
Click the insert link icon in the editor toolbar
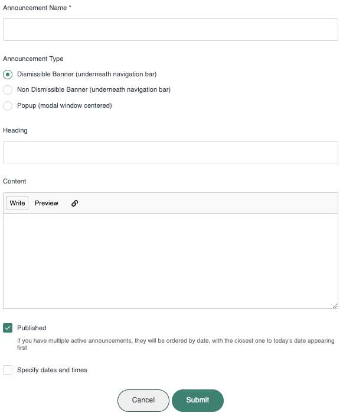[x=74, y=204]
